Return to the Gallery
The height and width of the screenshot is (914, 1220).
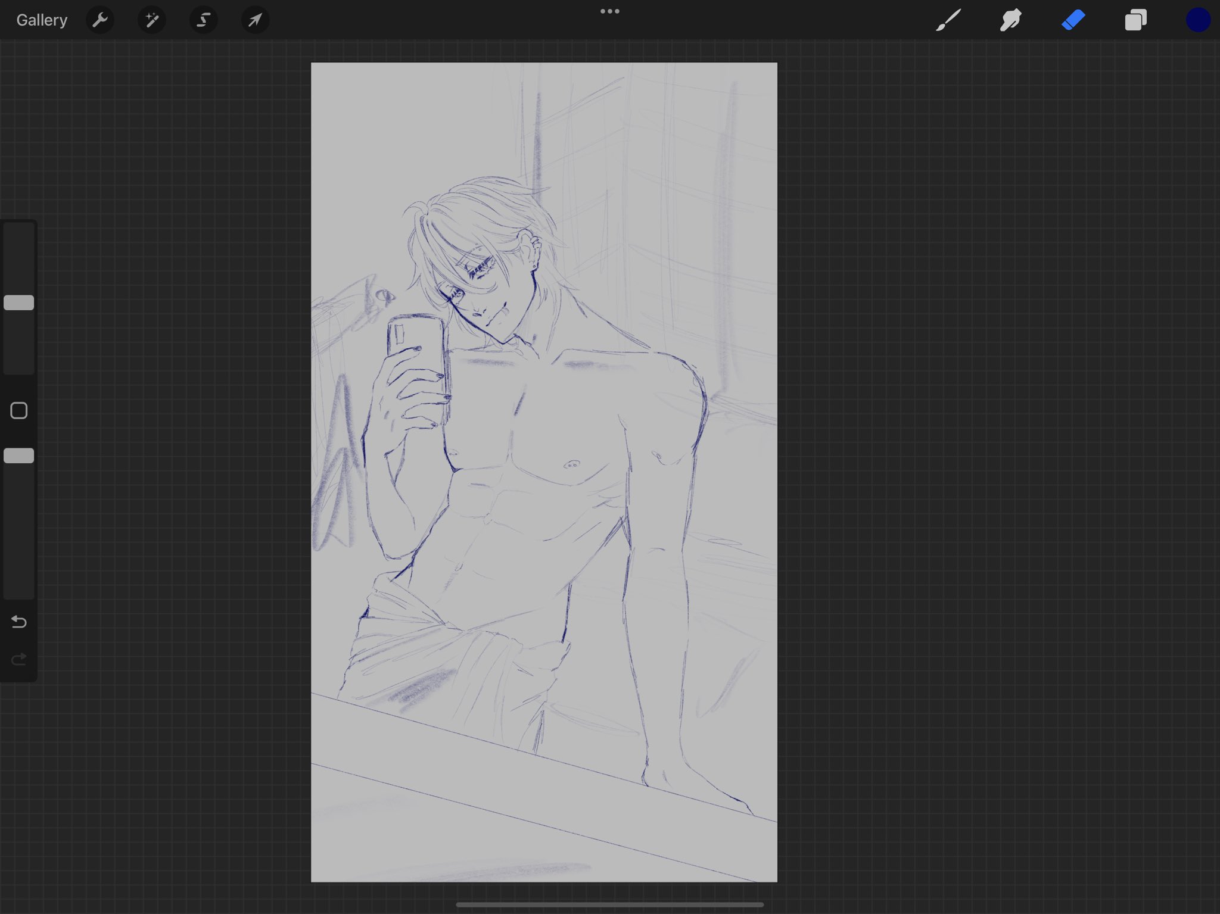pos(42,20)
